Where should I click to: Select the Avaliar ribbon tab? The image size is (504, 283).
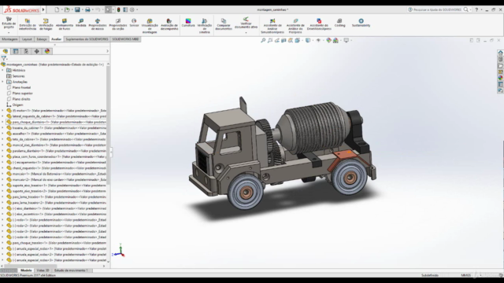pos(56,39)
